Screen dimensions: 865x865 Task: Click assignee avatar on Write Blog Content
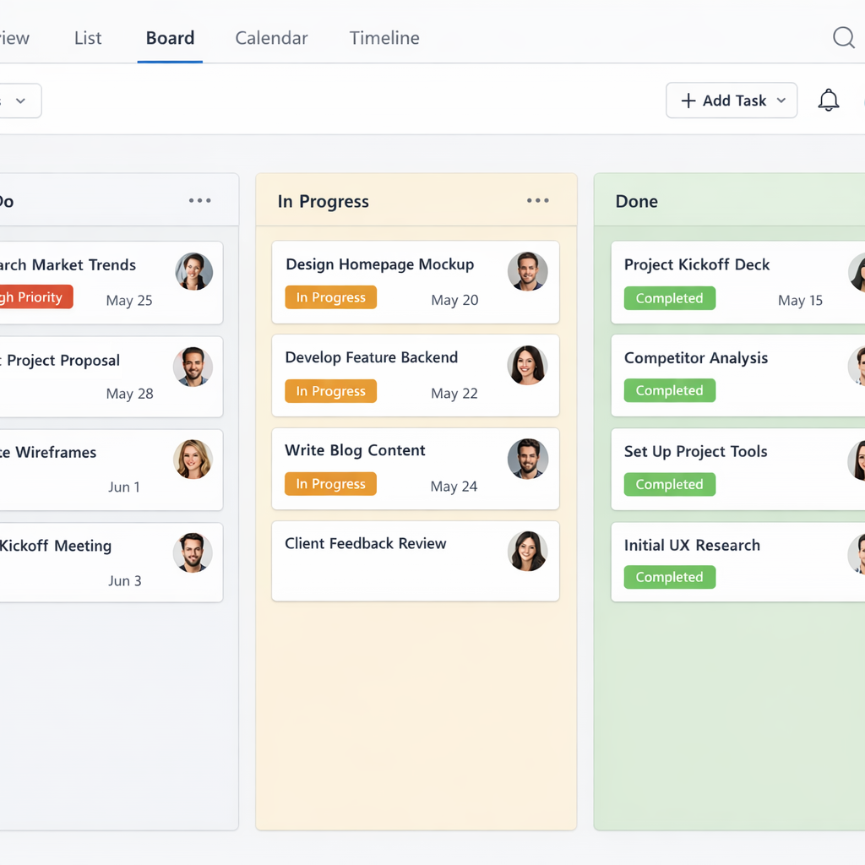click(528, 459)
